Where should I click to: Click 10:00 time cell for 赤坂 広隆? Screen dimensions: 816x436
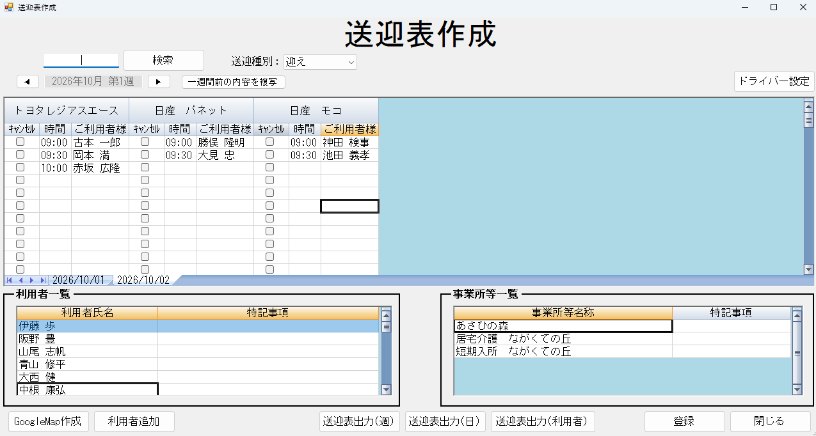click(55, 168)
